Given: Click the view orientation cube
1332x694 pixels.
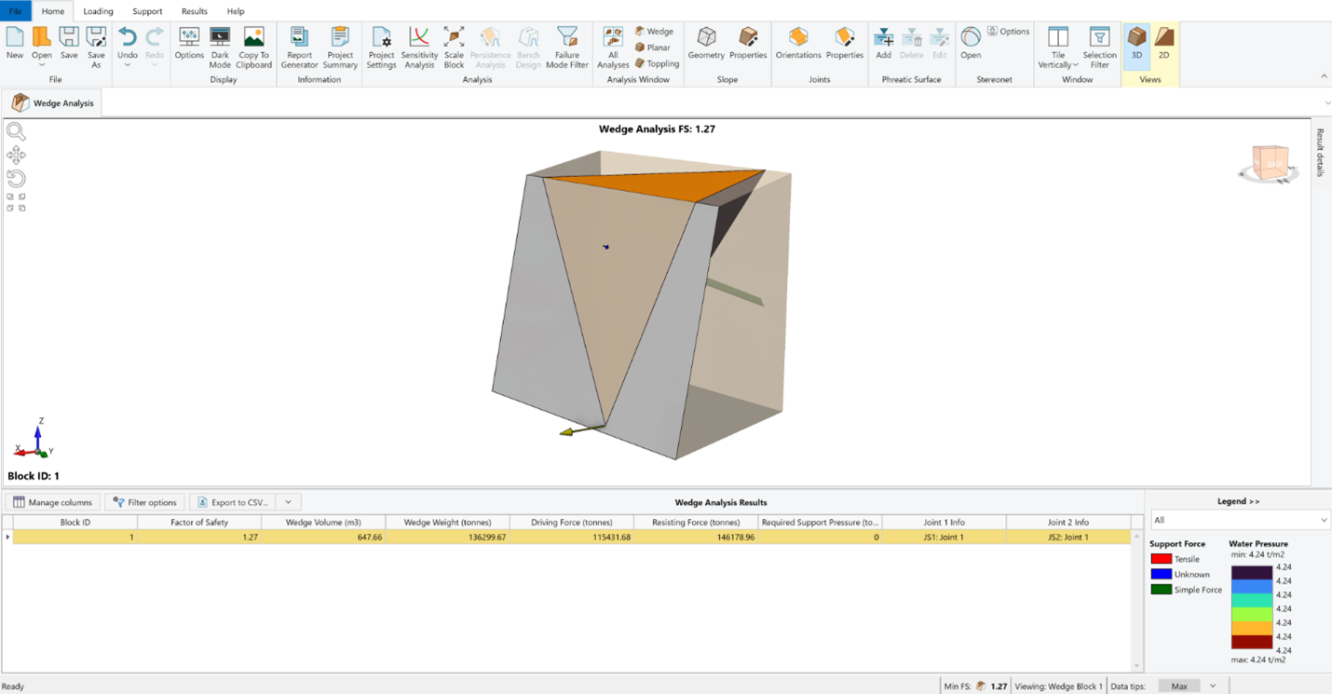Looking at the screenshot, I should click(x=1271, y=163).
